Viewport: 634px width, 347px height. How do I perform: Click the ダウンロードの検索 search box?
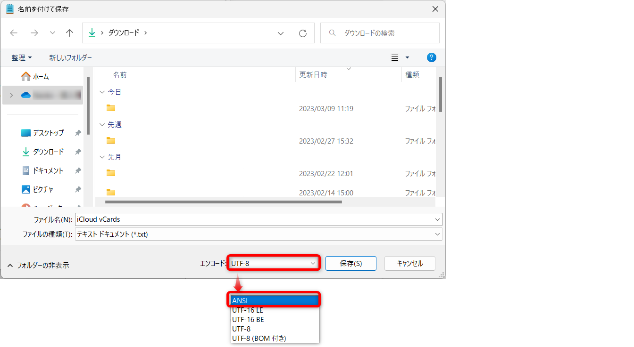pyautogui.click(x=380, y=33)
